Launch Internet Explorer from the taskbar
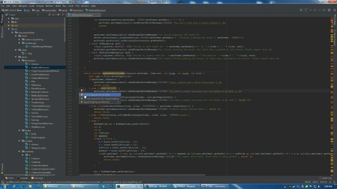This screenshot has width=337, height=189. click(14, 186)
